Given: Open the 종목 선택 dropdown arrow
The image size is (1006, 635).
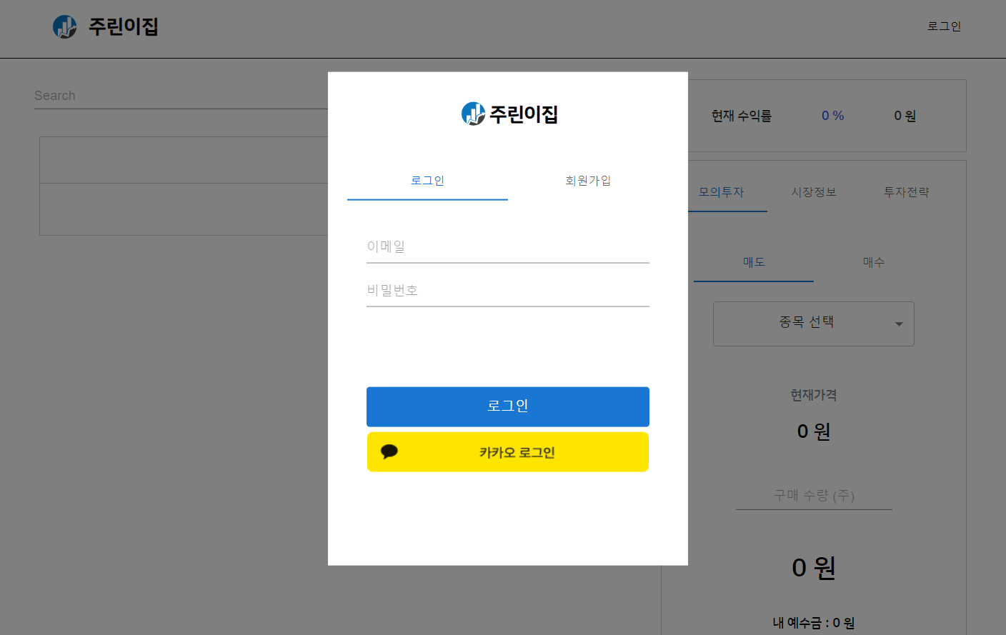Looking at the screenshot, I should point(898,324).
